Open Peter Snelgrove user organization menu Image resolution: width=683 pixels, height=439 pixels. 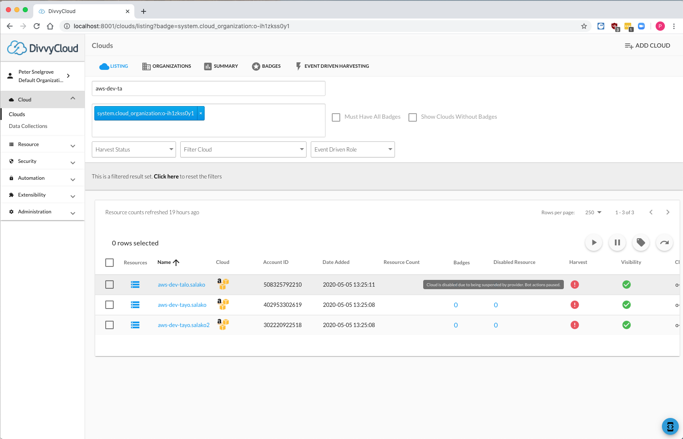click(43, 76)
